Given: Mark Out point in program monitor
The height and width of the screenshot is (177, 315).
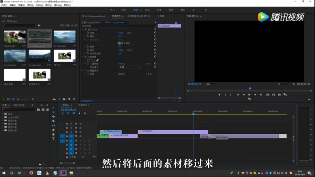Looking at the screenshot, I should pyautogui.click(x=231, y=95).
